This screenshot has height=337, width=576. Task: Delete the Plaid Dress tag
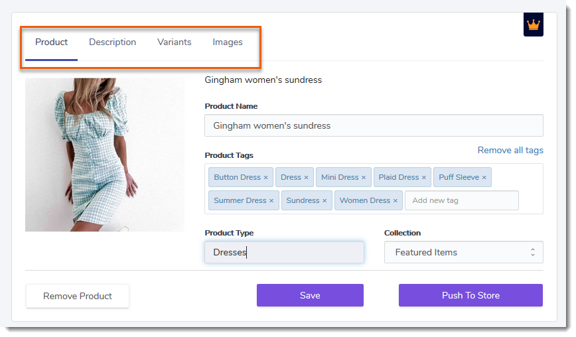pyautogui.click(x=424, y=178)
